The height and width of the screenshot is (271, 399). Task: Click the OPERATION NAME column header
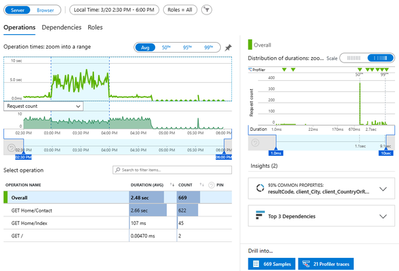23,185
